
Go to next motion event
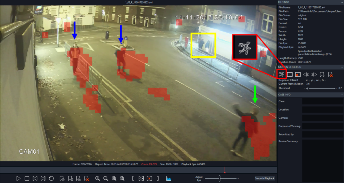tap(314, 75)
